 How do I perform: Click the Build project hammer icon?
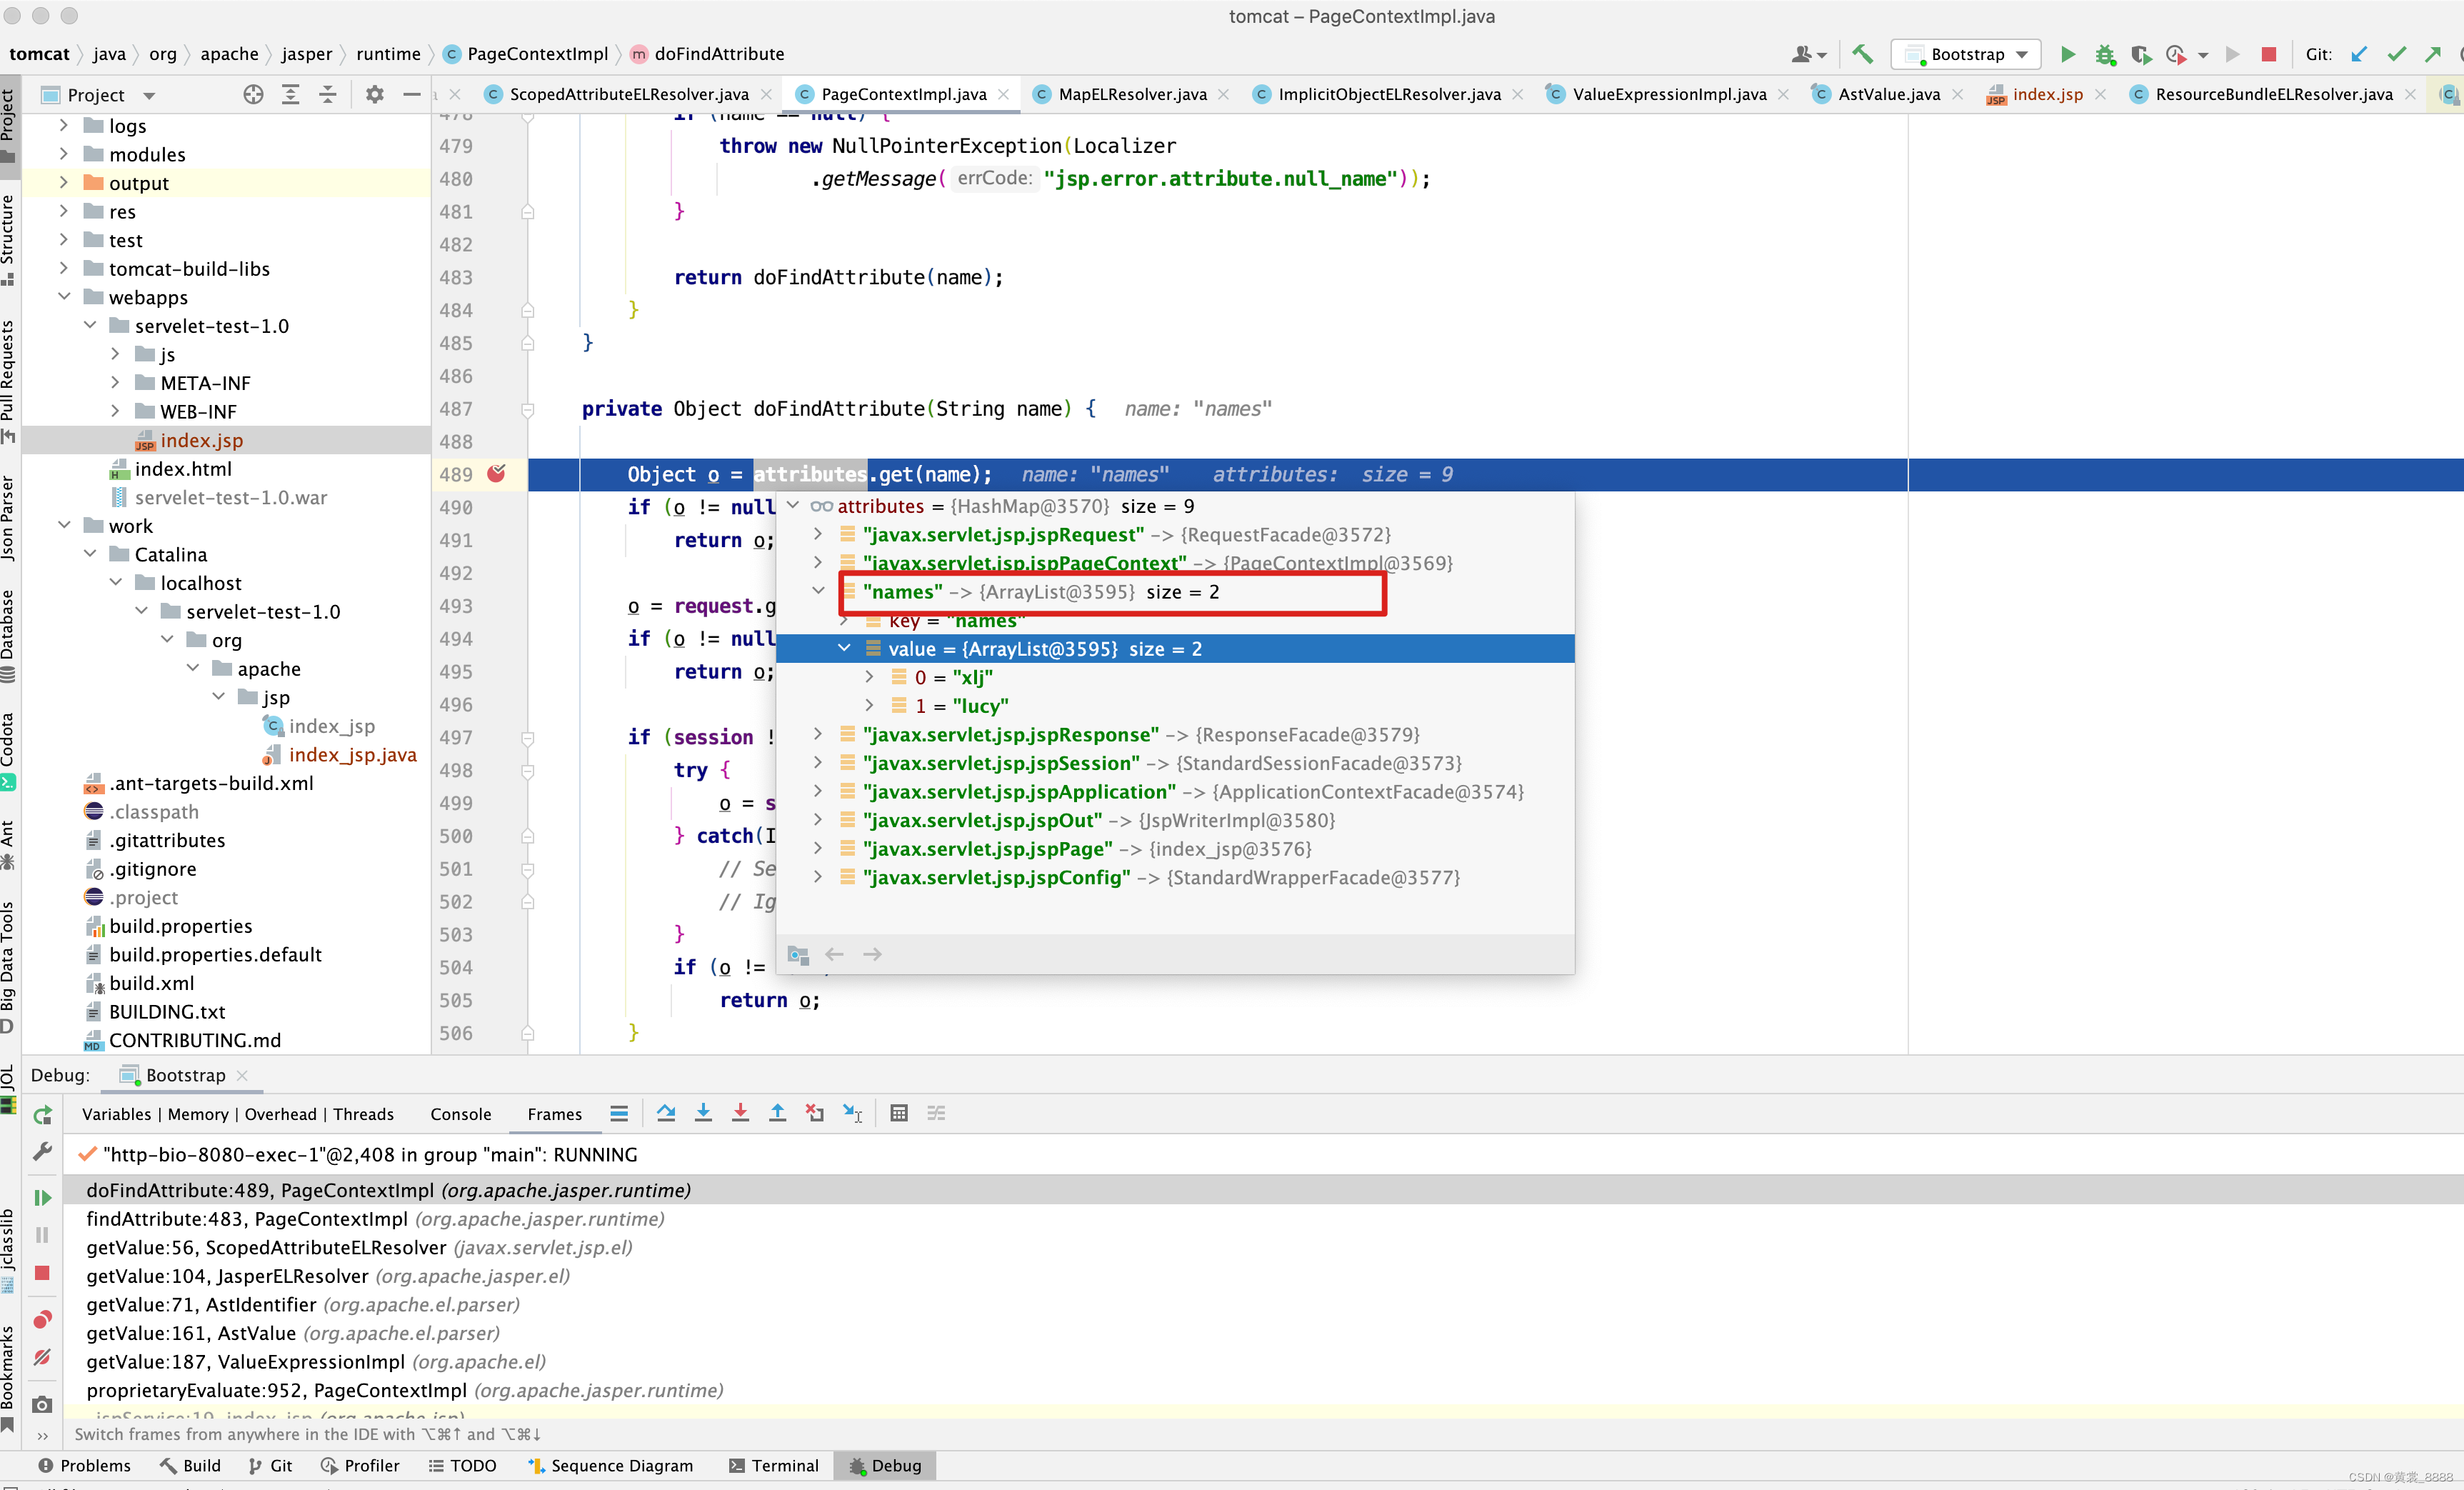coord(1861,54)
